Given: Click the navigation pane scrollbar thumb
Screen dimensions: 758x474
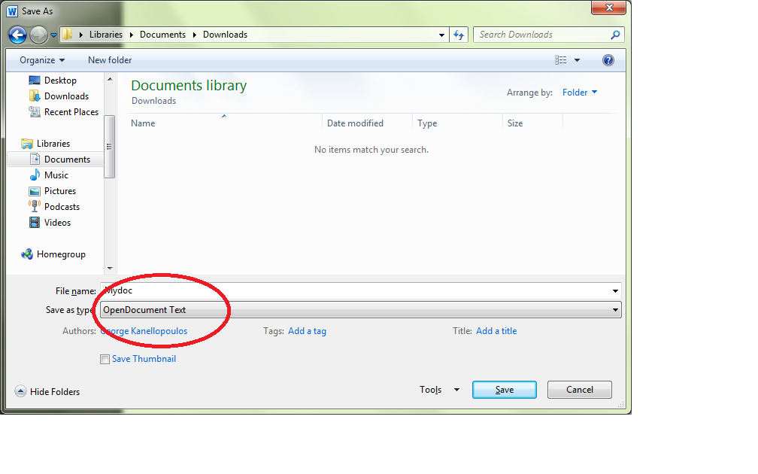Looking at the screenshot, I should (110, 147).
